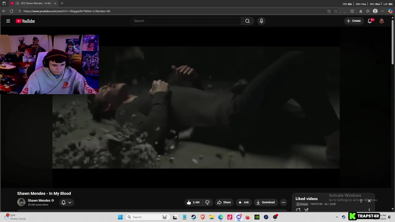Screen dimensions: 395x222
Task: Click the webcam overlay thumbnail
Action: click(x=49, y=64)
